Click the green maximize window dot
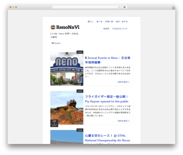The height and width of the screenshot is (155, 183). [x=16, y=7]
